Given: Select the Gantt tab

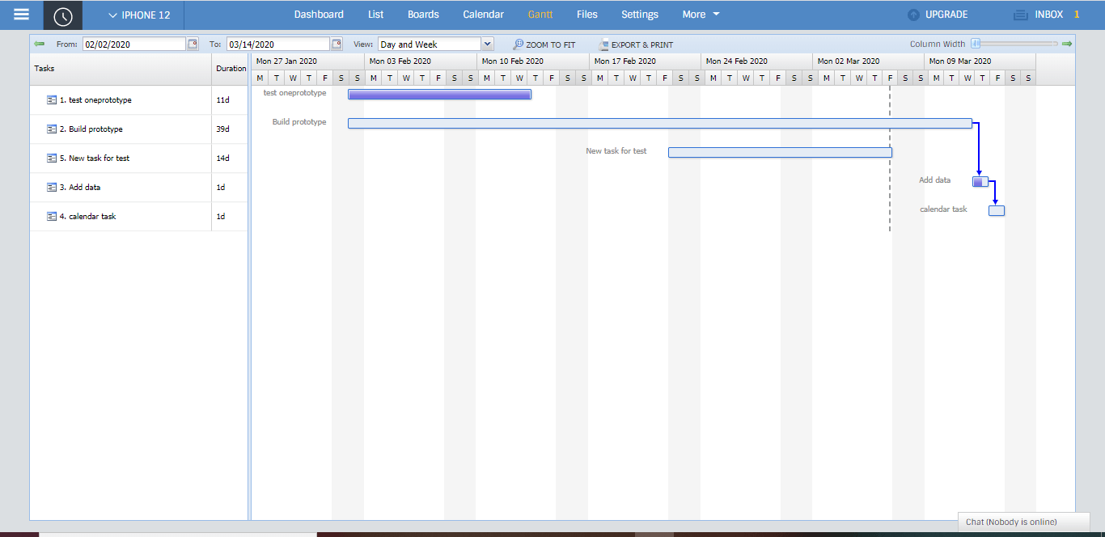Looking at the screenshot, I should (540, 15).
